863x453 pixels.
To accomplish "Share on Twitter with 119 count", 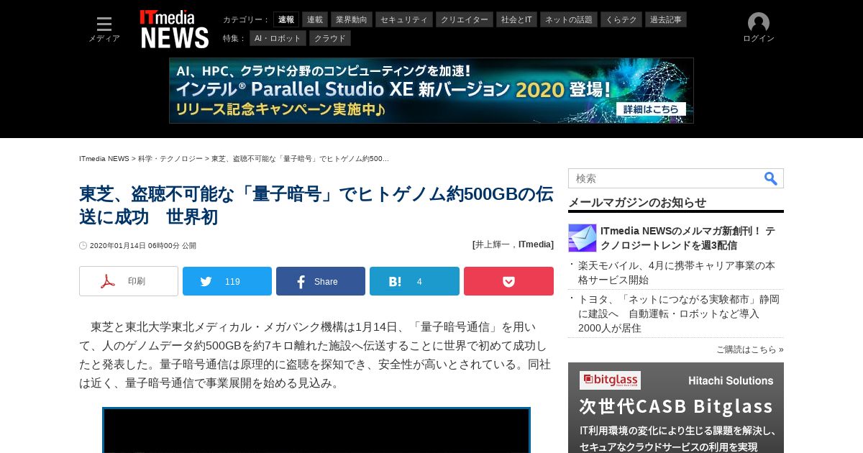I will click(x=227, y=281).
